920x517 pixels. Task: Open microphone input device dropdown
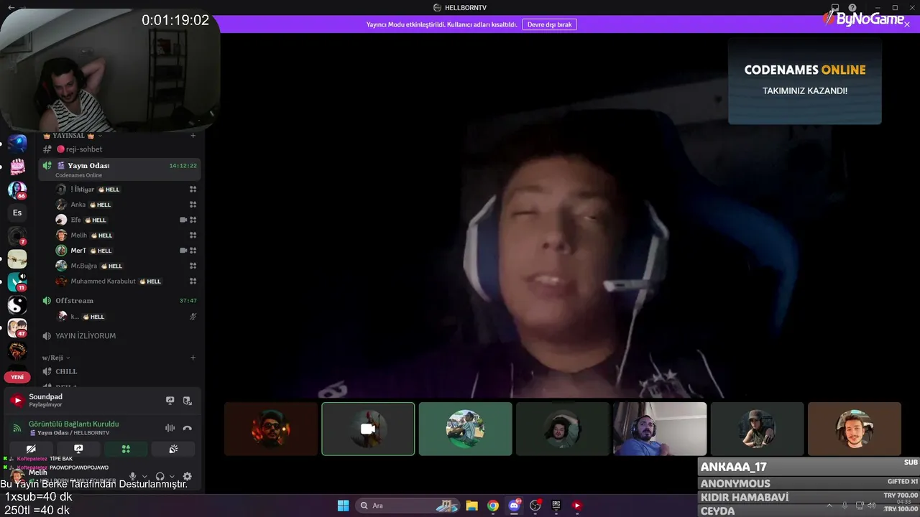[x=144, y=476]
